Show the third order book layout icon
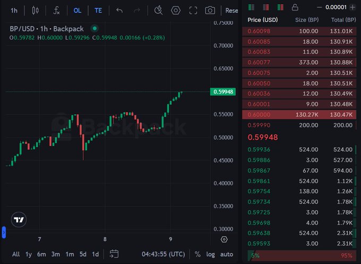Image resolution: width=361 pixels, height=264 pixels. coord(280,7)
